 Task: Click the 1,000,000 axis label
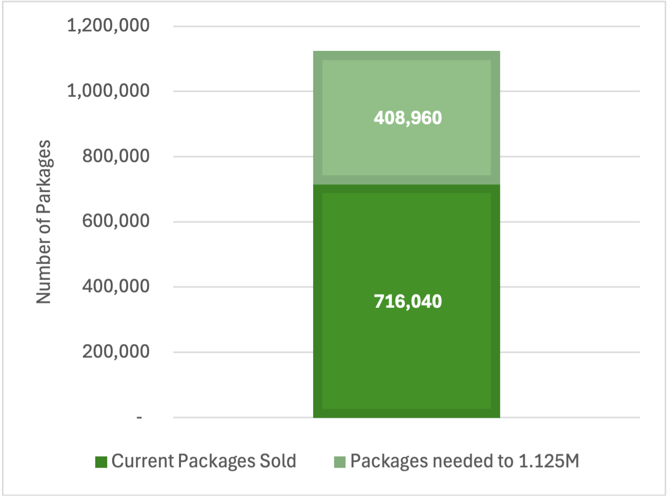(x=108, y=91)
